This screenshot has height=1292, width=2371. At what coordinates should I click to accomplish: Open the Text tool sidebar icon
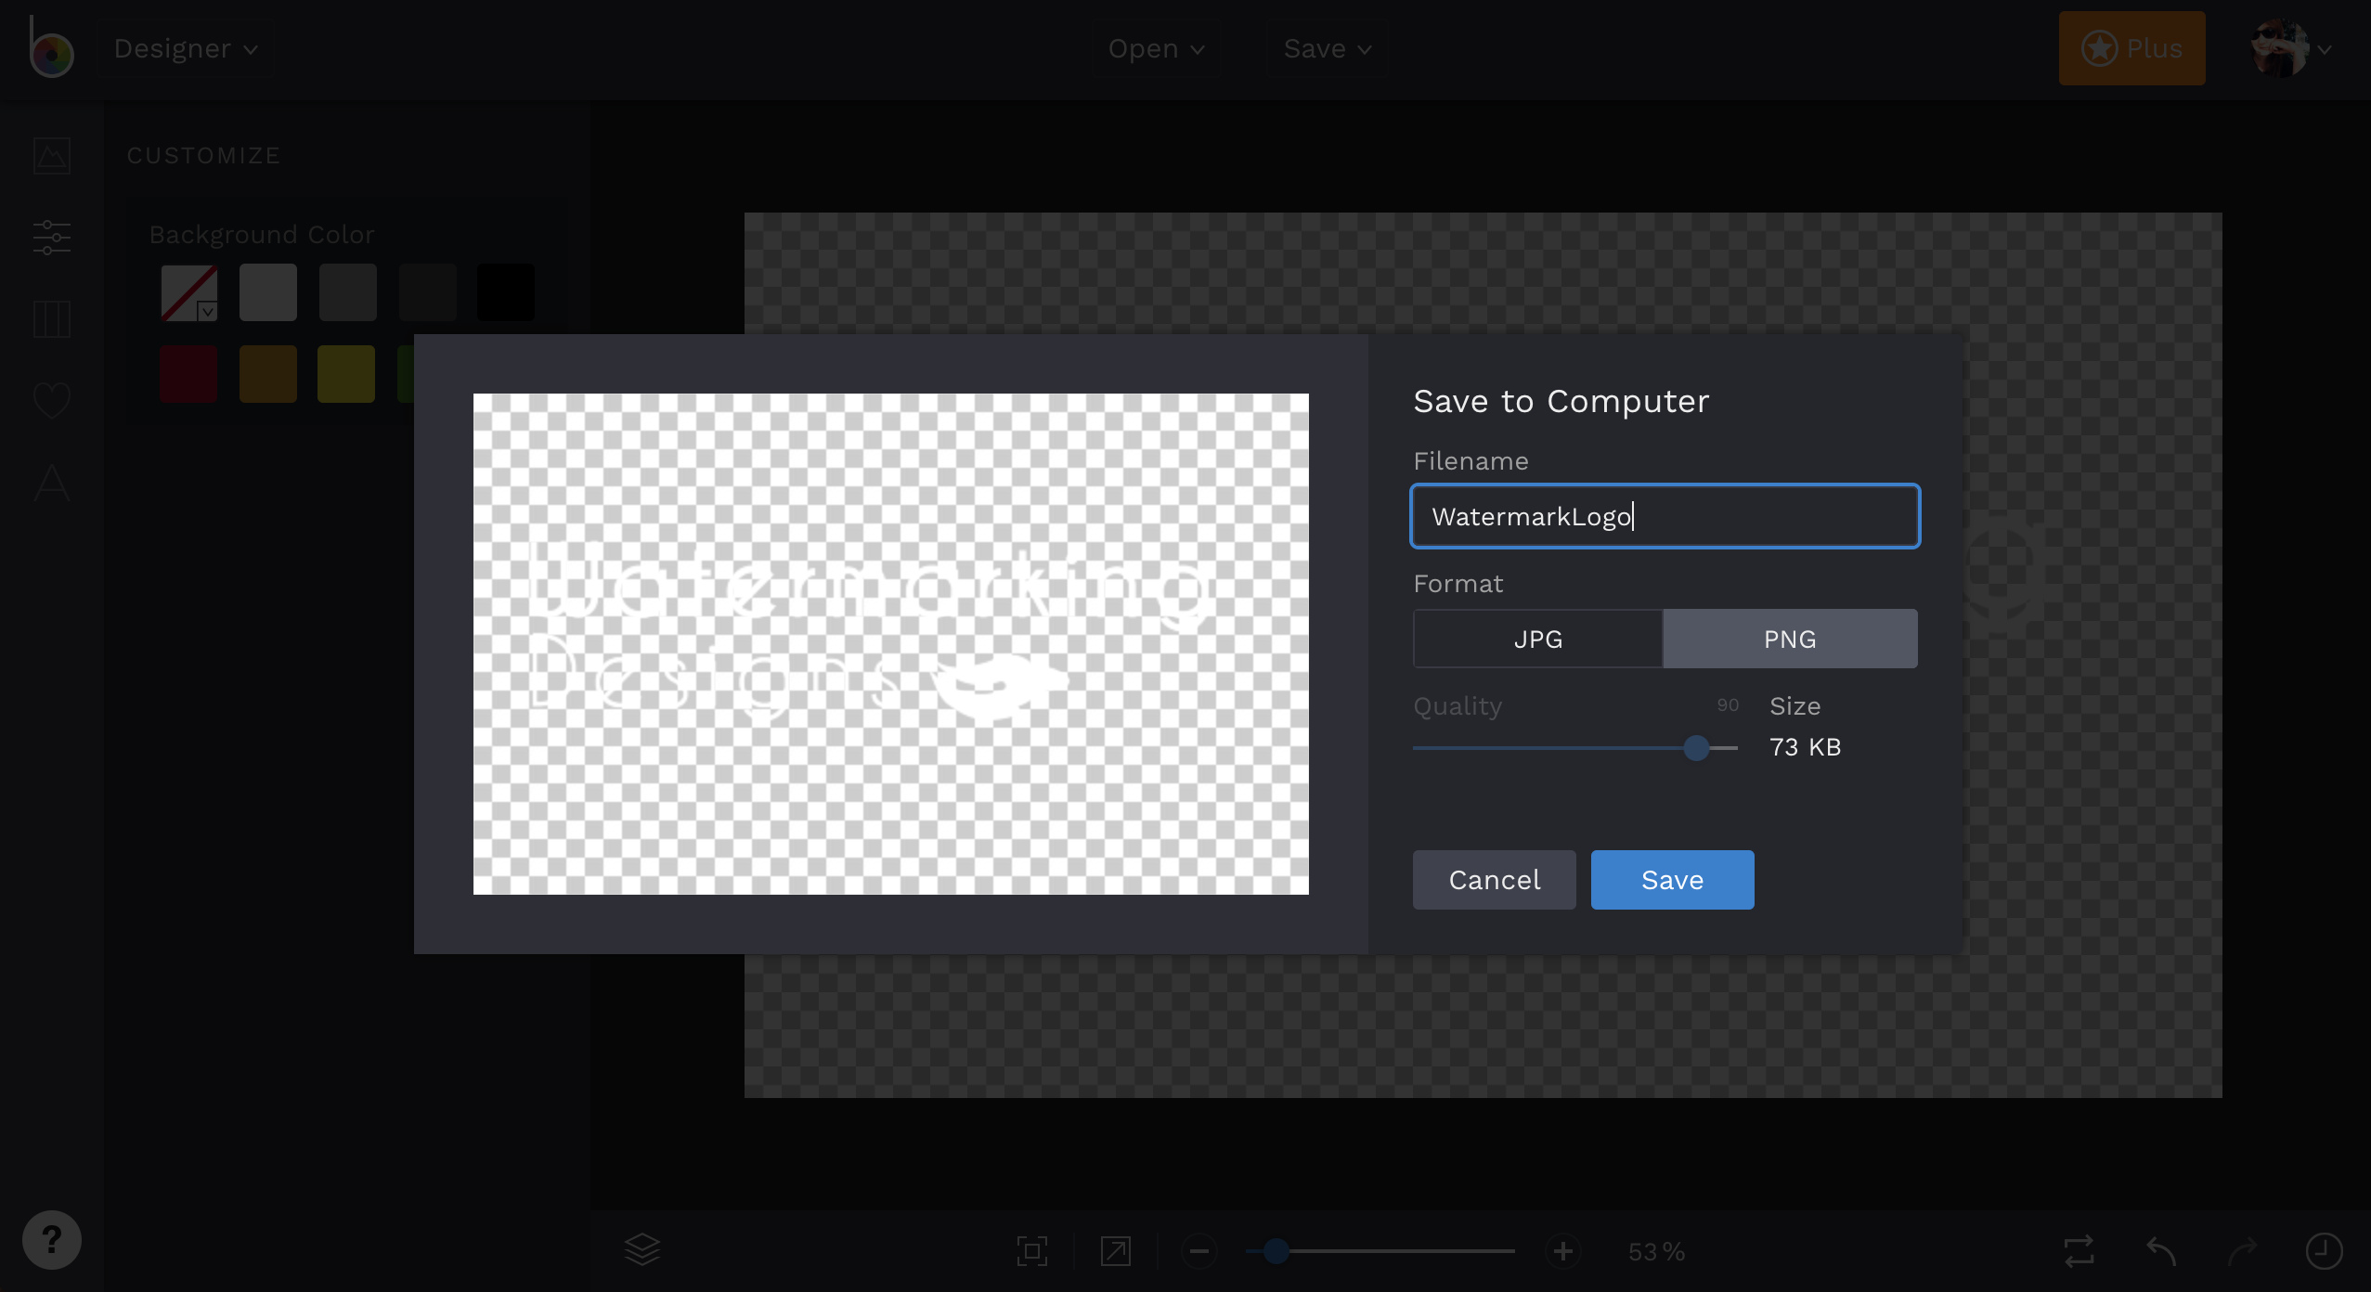point(52,483)
